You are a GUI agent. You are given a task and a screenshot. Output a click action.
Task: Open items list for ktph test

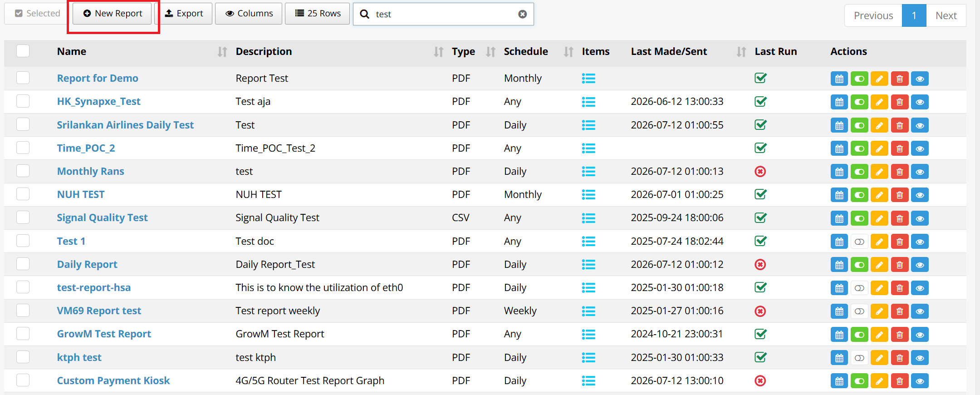click(588, 358)
